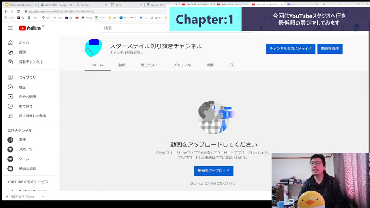Click the browser address bar URL
Image resolution: width=370 pixels, height=208 pixels.
point(61,12)
